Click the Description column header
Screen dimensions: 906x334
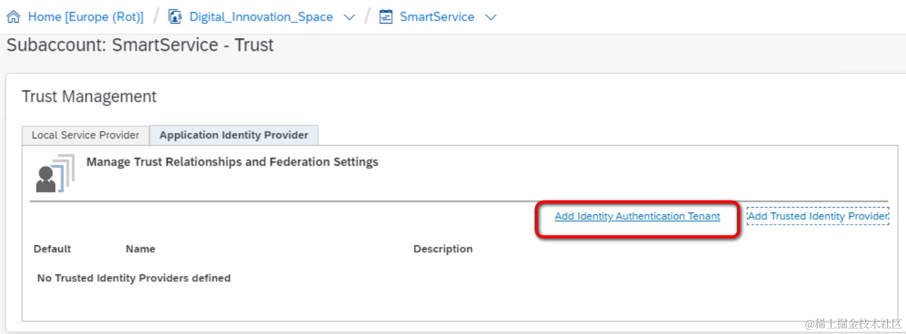click(443, 249)
